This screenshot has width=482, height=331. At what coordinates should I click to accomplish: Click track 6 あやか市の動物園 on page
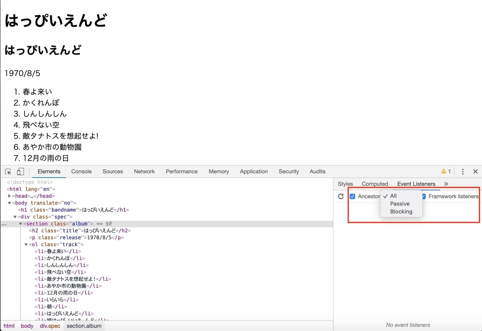tap(52, 147)
